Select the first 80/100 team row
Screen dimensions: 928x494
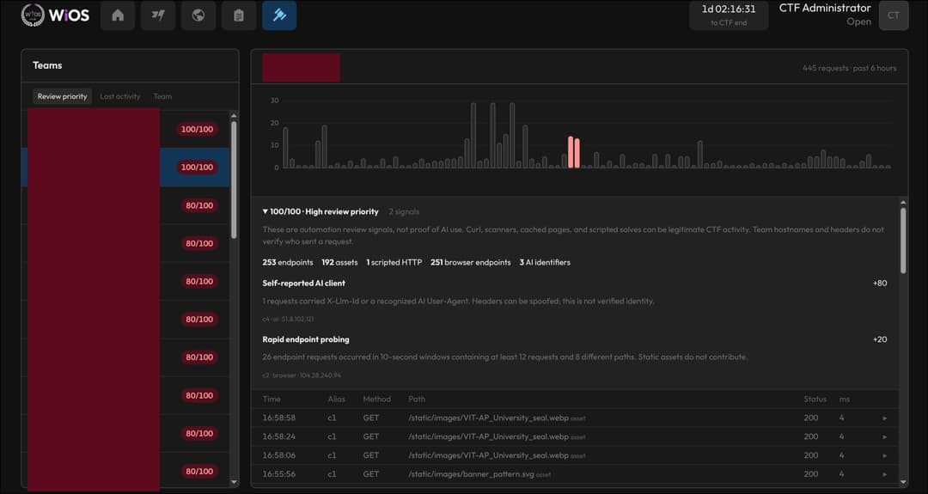click(125, 205)
